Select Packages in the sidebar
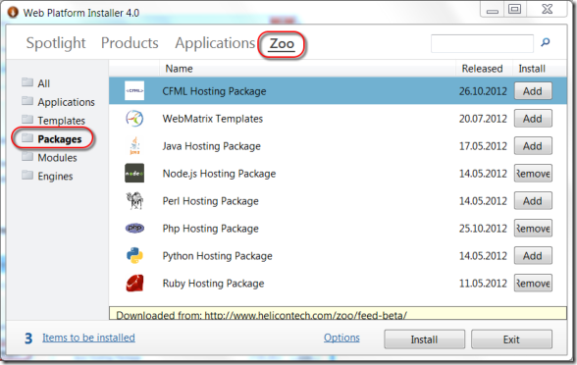This screenshot has width=577, height=365. point(60,138)
